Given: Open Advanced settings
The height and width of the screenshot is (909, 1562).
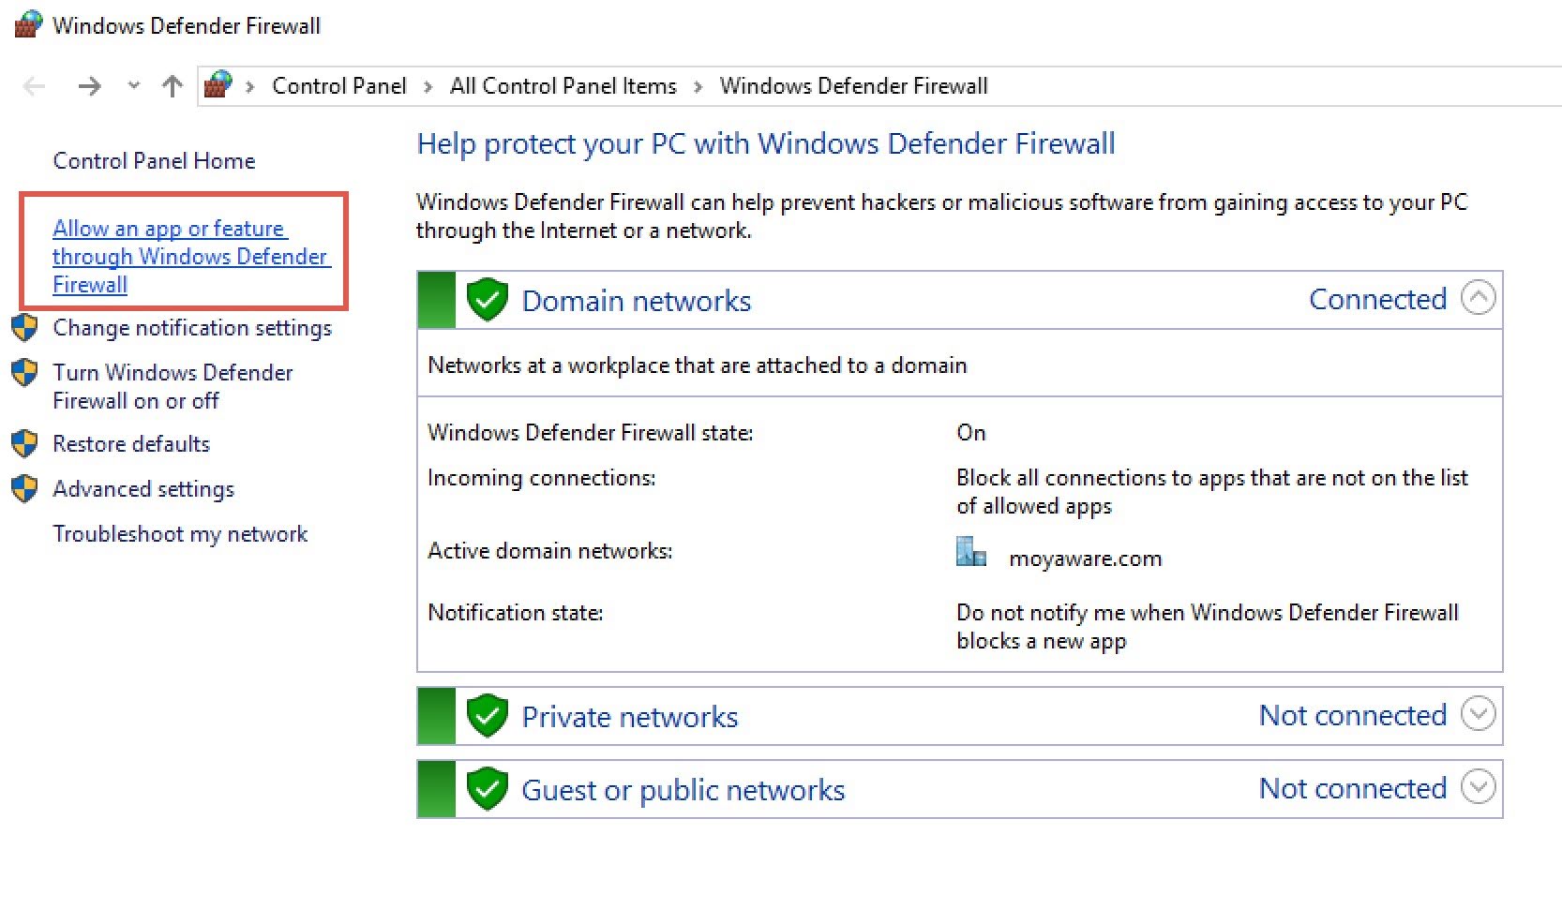Looking at the screenshot, I should click(143, 488).
